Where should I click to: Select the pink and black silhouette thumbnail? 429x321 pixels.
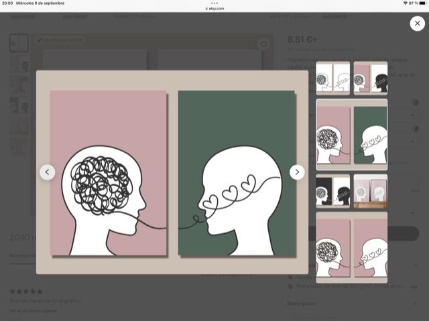pos(371,78)
